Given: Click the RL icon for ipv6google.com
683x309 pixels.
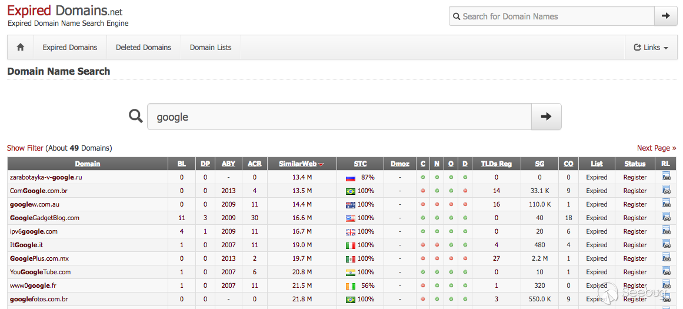Looking at the screenshot, I should pos(666,231).
